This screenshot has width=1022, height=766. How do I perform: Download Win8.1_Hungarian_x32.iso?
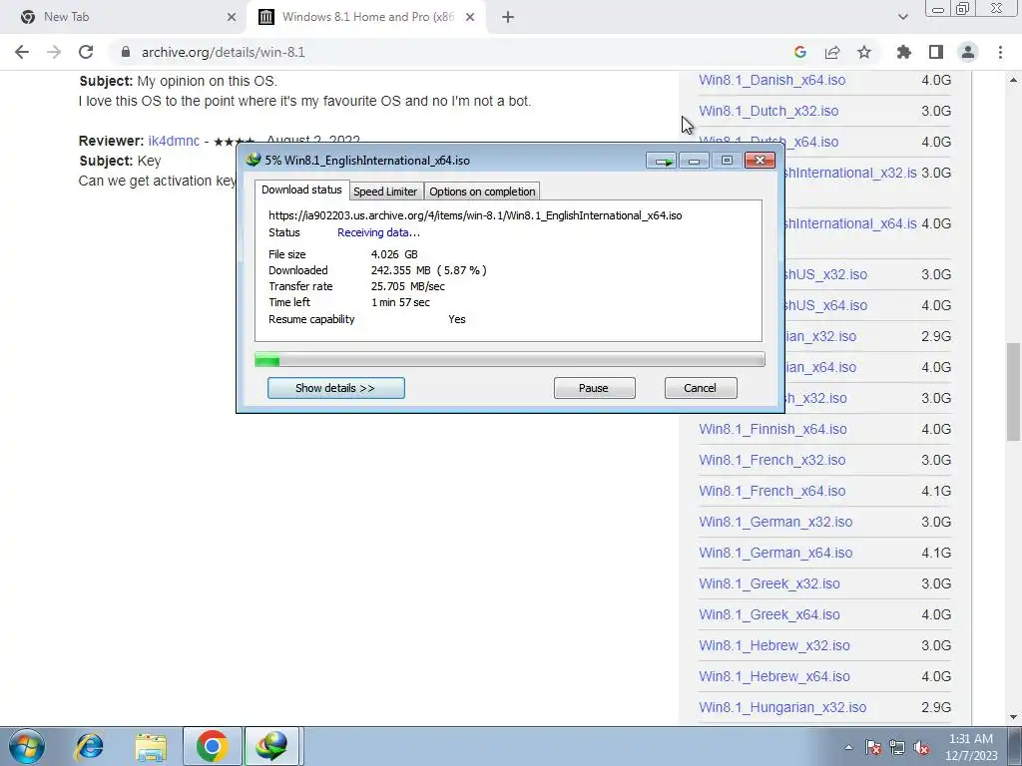pyautogui.click(x=782, y=707)
